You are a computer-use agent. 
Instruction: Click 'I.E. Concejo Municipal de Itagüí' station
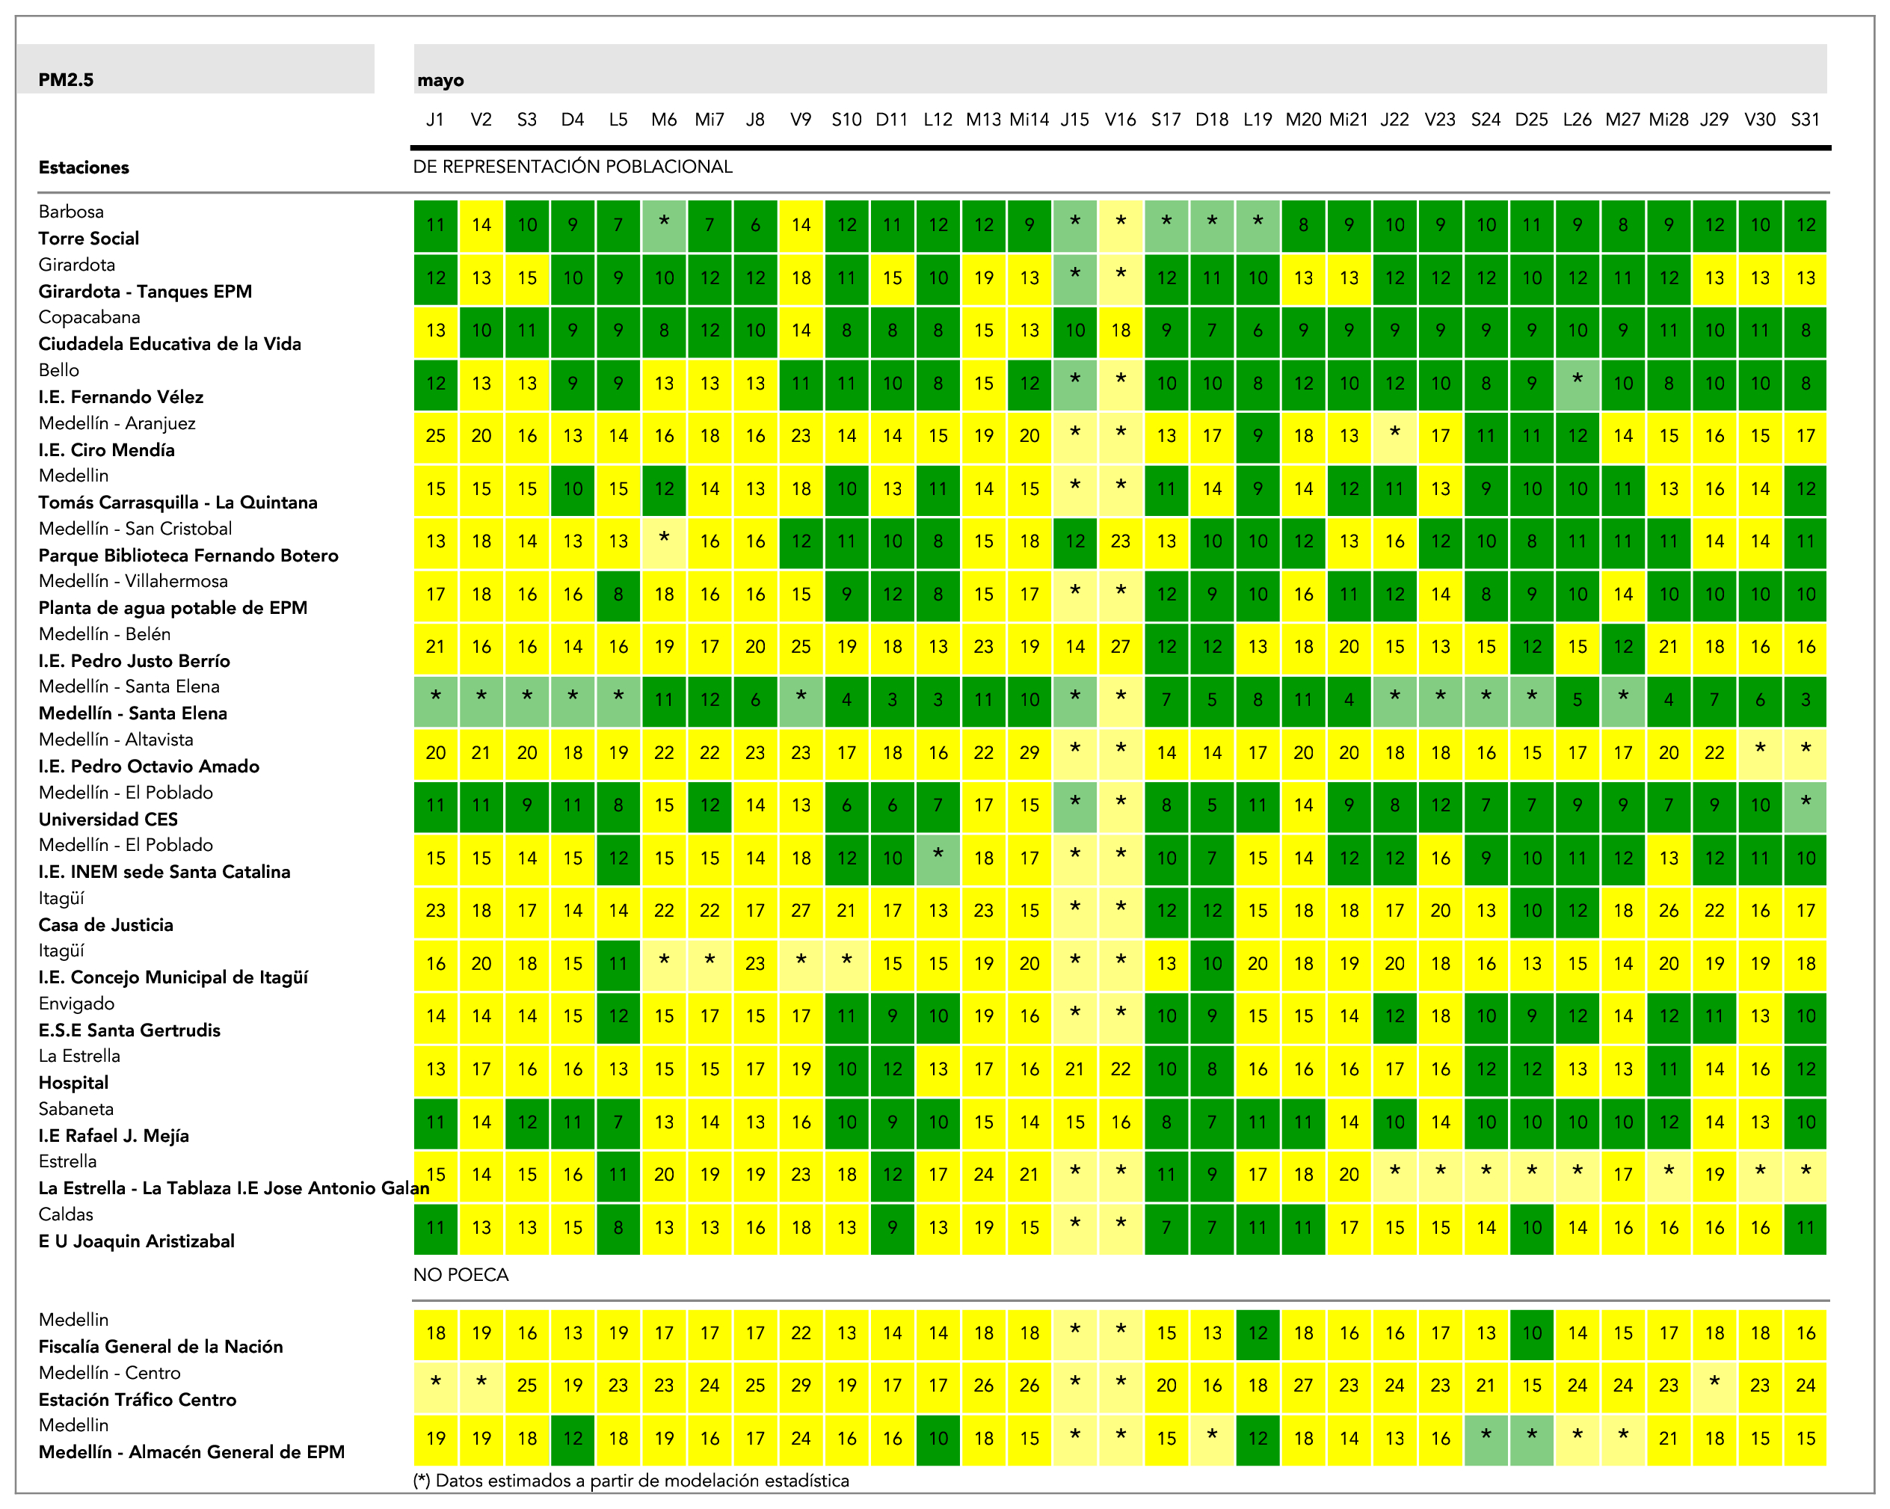point(173,977)
